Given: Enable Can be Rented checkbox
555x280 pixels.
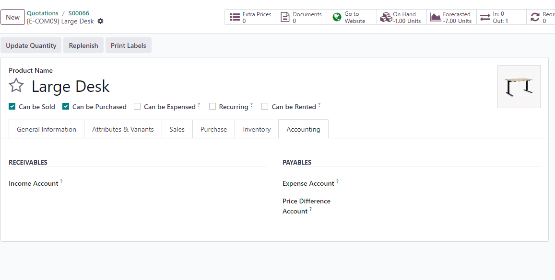Looking at the screenshot, I should click(x=265, y=106).
